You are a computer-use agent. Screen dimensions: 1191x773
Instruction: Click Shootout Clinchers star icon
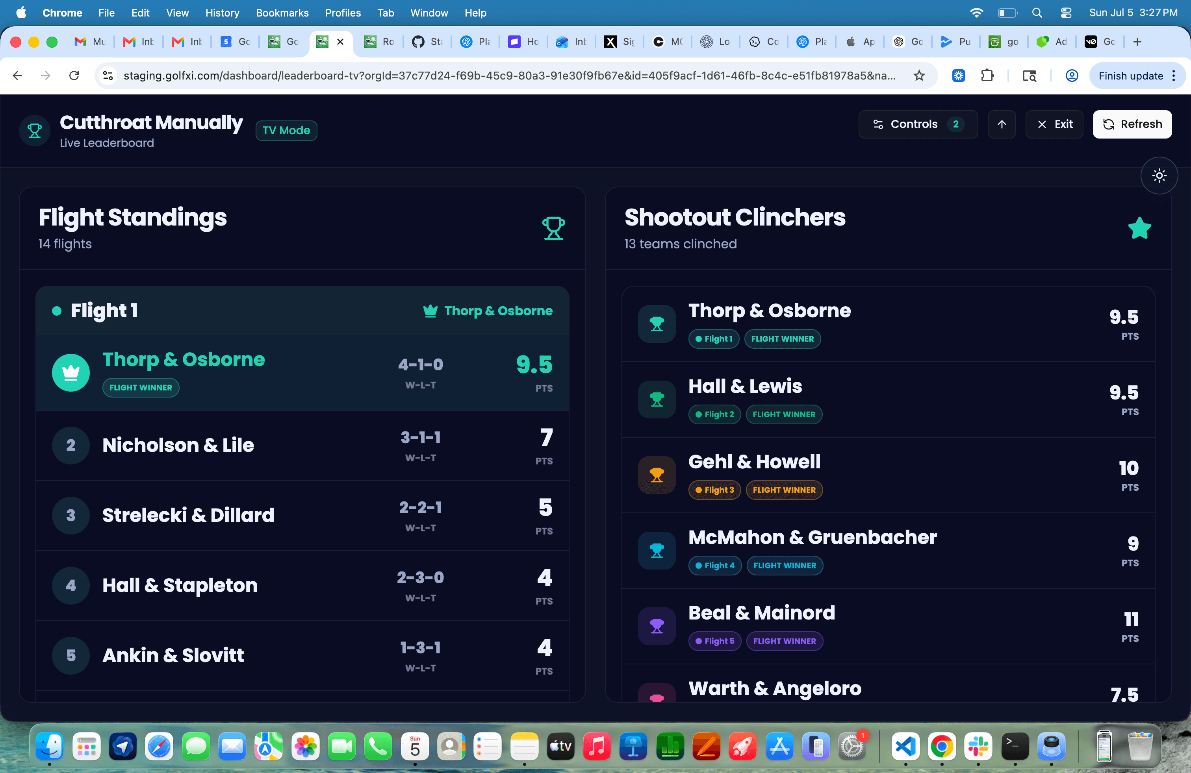point(1139,229)
